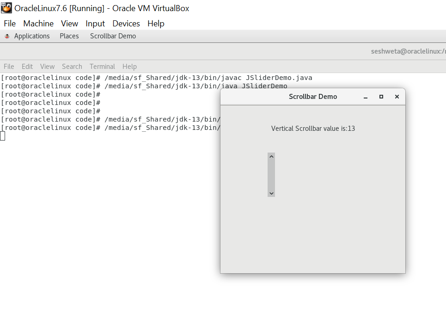This screenshot has height=325, width=446.
Task: Click the scrollbar down arrow button
Action: click(x=271, y=193)
